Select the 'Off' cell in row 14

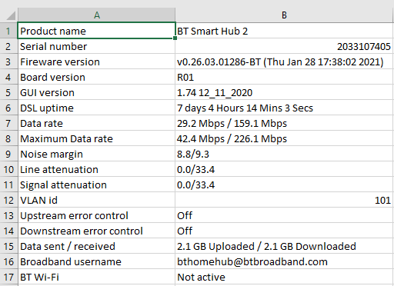tap(285, 231)
